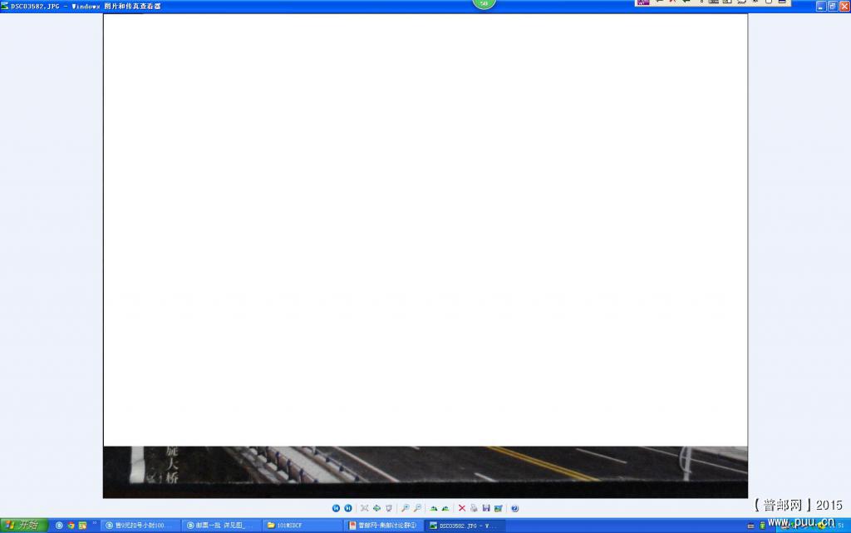Delete the current image with red X
Screen dimensions: 851x533
click(x=462, y=508)
